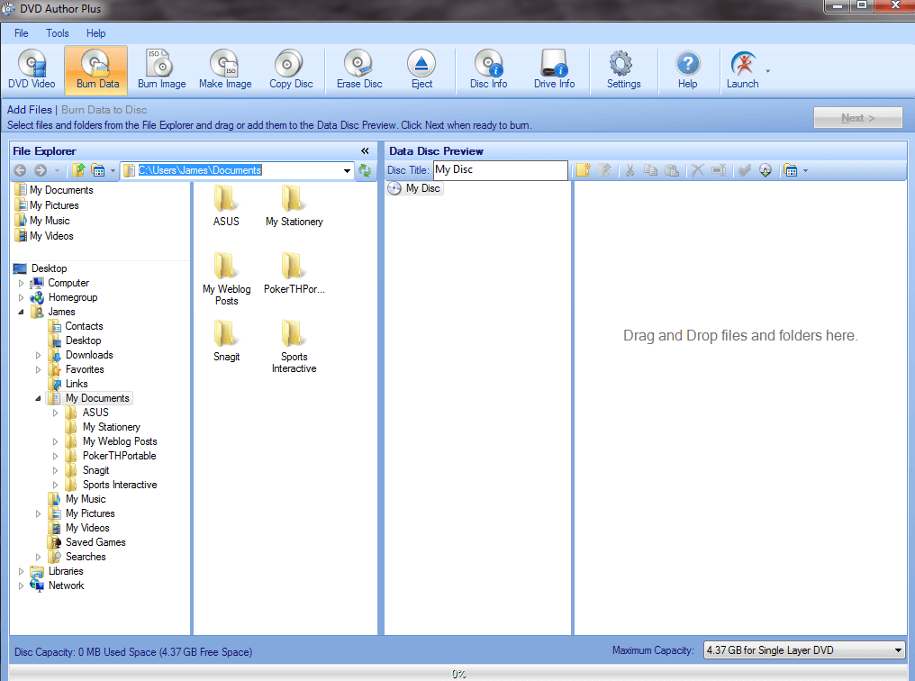Open the Launch dropdown arrow
The height and width of the screenshot is (681, 915).
pyautogui.click(x=768, y=70)
